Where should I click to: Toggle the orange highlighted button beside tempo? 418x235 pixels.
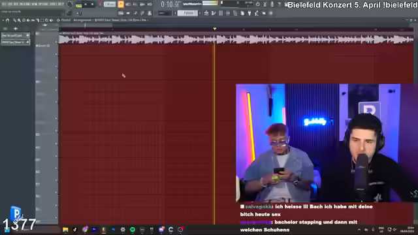(x=121, y=5)
